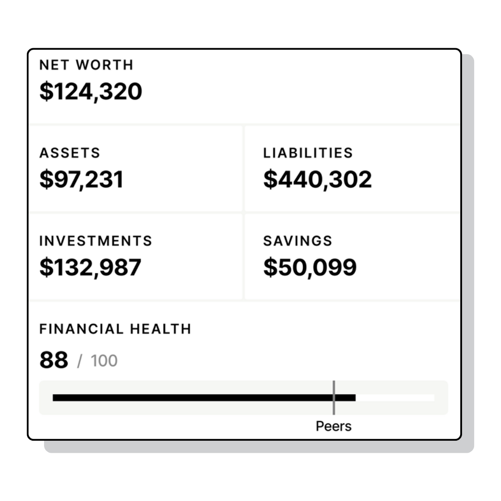
Task: Click the Liabilities label
Action: click(x=308, y=153)
